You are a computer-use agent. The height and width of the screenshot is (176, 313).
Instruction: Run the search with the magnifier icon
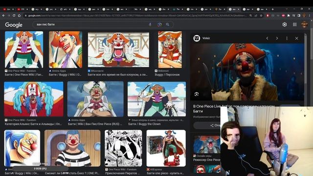tap(167, 24)
